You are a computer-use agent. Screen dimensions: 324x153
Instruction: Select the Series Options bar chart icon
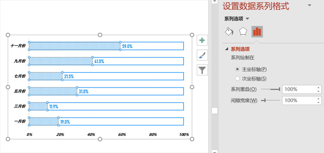pyautogui.click(x=257, y=32)
